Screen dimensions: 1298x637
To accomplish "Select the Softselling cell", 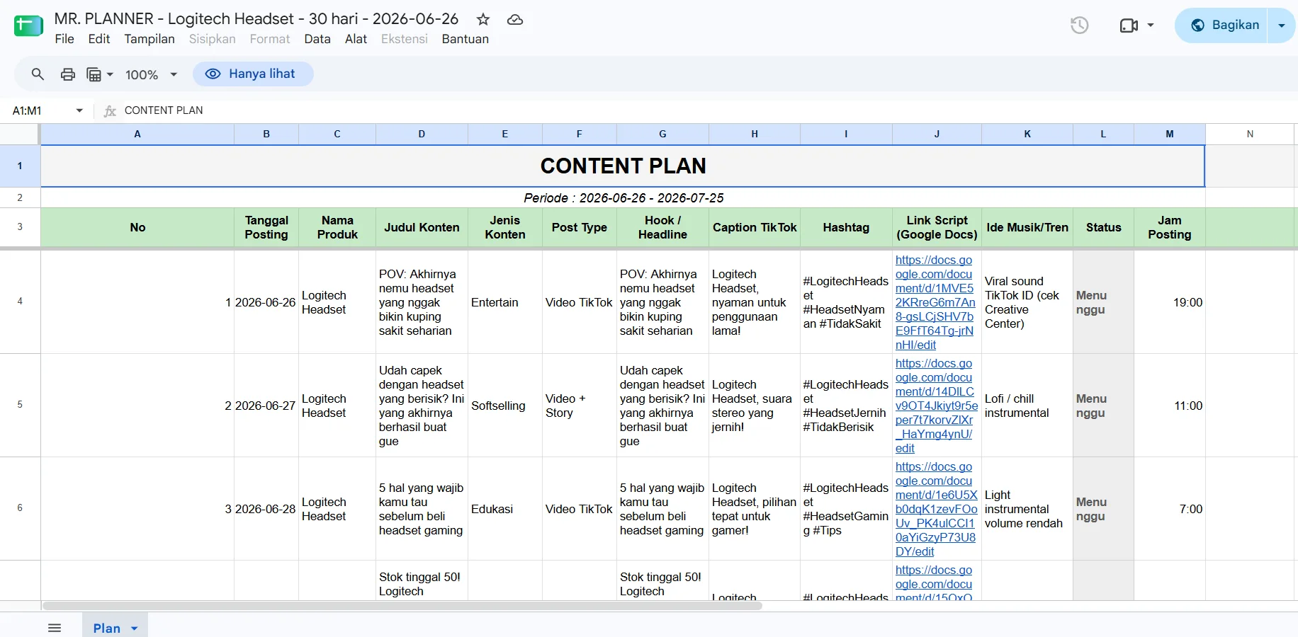I will pyautogui.click(x=505, y=406).
